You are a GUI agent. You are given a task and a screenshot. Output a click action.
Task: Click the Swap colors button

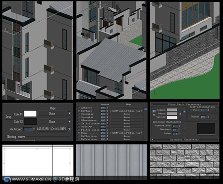(8, 117)
